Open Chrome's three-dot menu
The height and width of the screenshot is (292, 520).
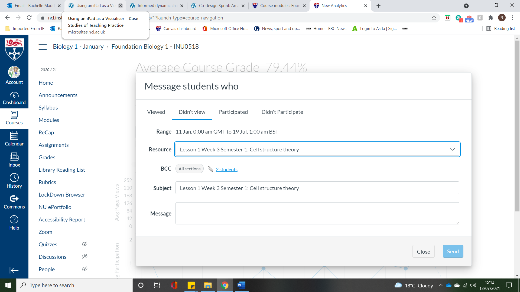512,18
